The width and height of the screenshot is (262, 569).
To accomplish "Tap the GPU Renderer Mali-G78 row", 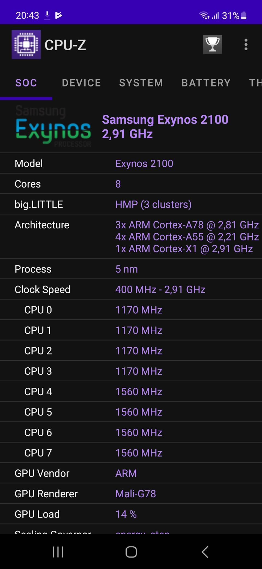I will coord(131,493).
